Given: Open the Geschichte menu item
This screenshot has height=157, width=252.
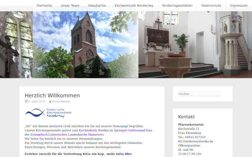Looking at the screenshot, I should click(97, 5).
